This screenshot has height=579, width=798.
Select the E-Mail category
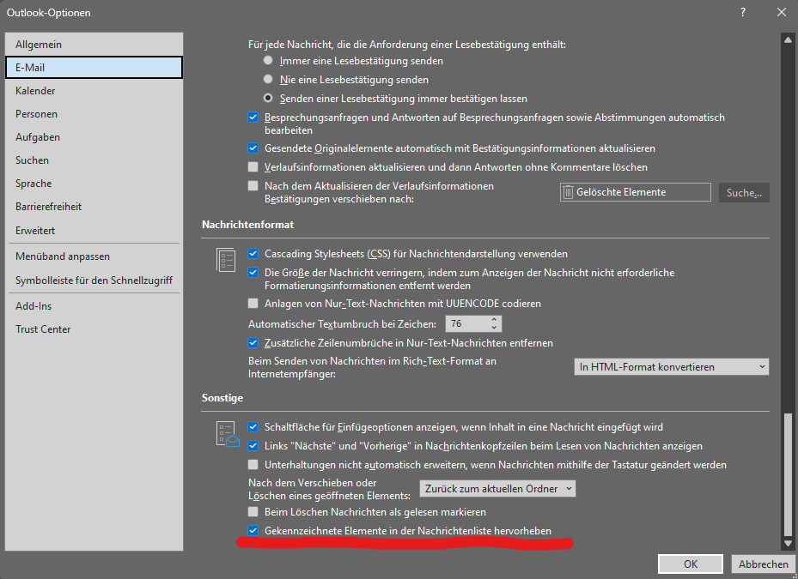point(94,68)
